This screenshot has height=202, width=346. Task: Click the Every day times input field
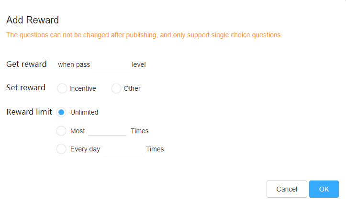[x=123, y=149]
